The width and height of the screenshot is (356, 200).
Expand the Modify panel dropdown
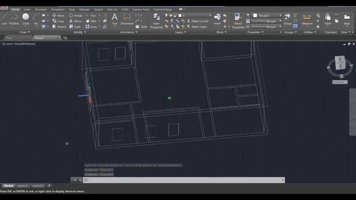click(80, 32)
